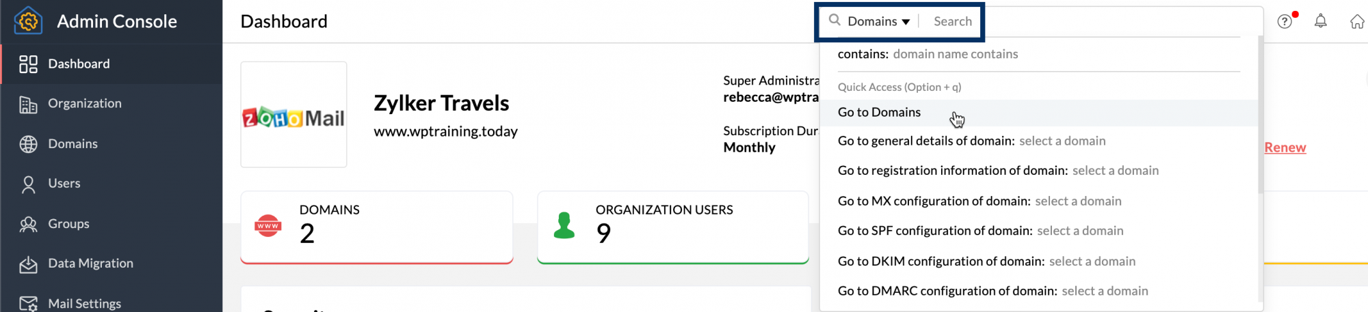Open the help question mark icon
This screenshot has width=1368, height=312.
click(1285, 21)
